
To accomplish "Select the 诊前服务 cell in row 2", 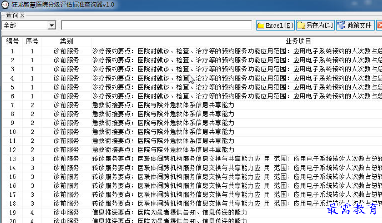I will [x=66, y=60].
